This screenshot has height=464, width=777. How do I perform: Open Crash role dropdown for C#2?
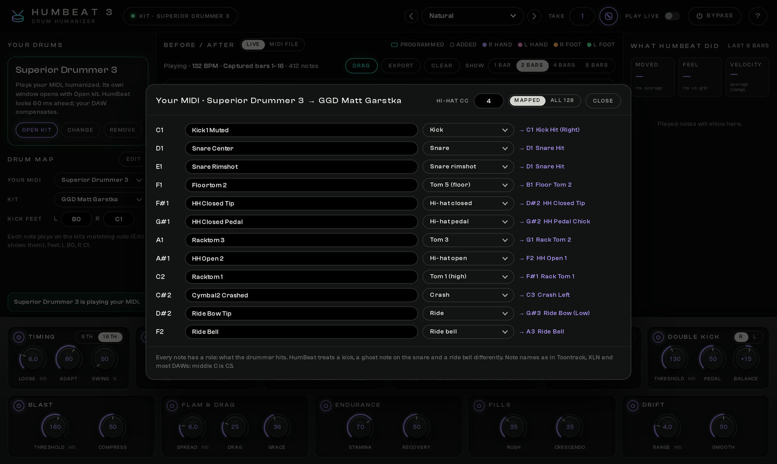468,295
